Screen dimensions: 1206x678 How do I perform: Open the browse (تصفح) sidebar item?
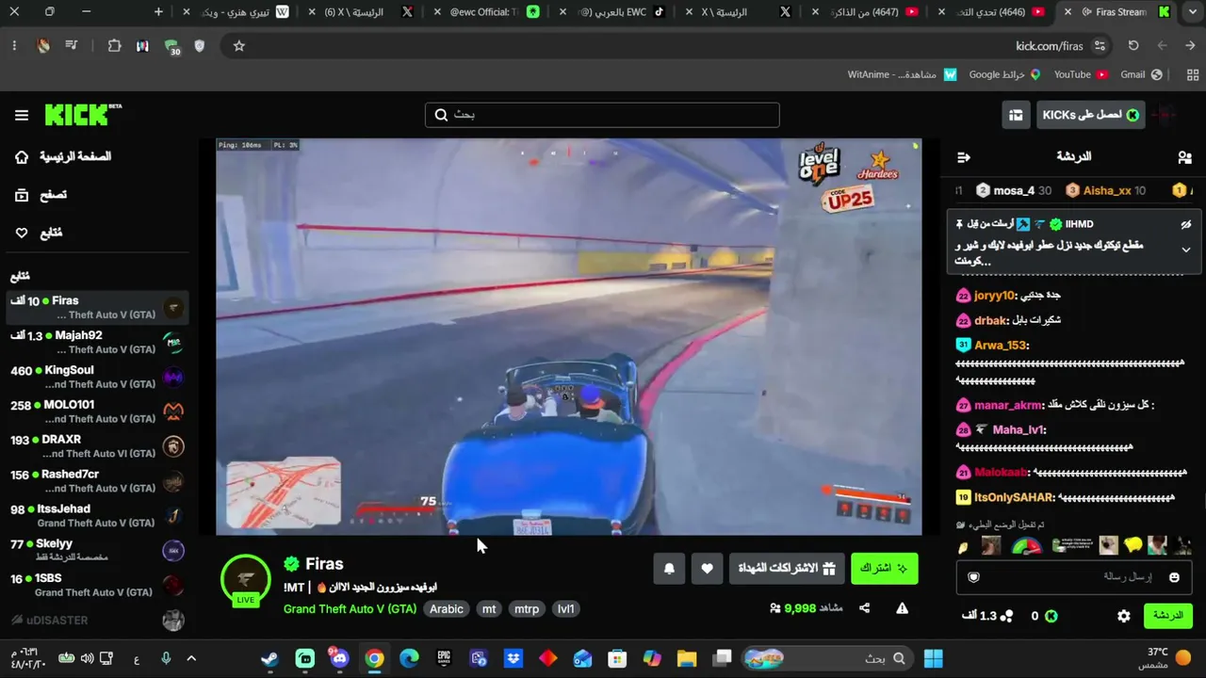[41, 195]
